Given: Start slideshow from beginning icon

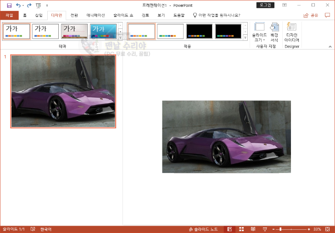Looking at the screenshot, I should tap(39, 6).
